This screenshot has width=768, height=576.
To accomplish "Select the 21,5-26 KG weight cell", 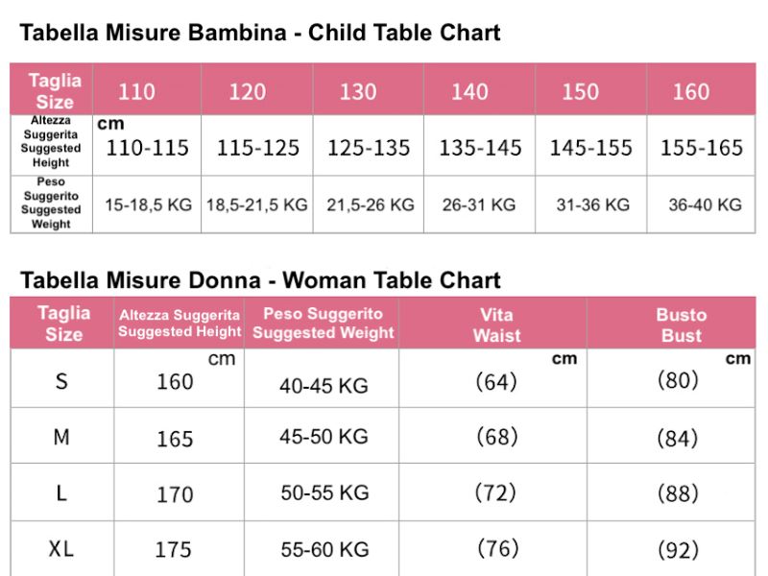I will (371, 204).
